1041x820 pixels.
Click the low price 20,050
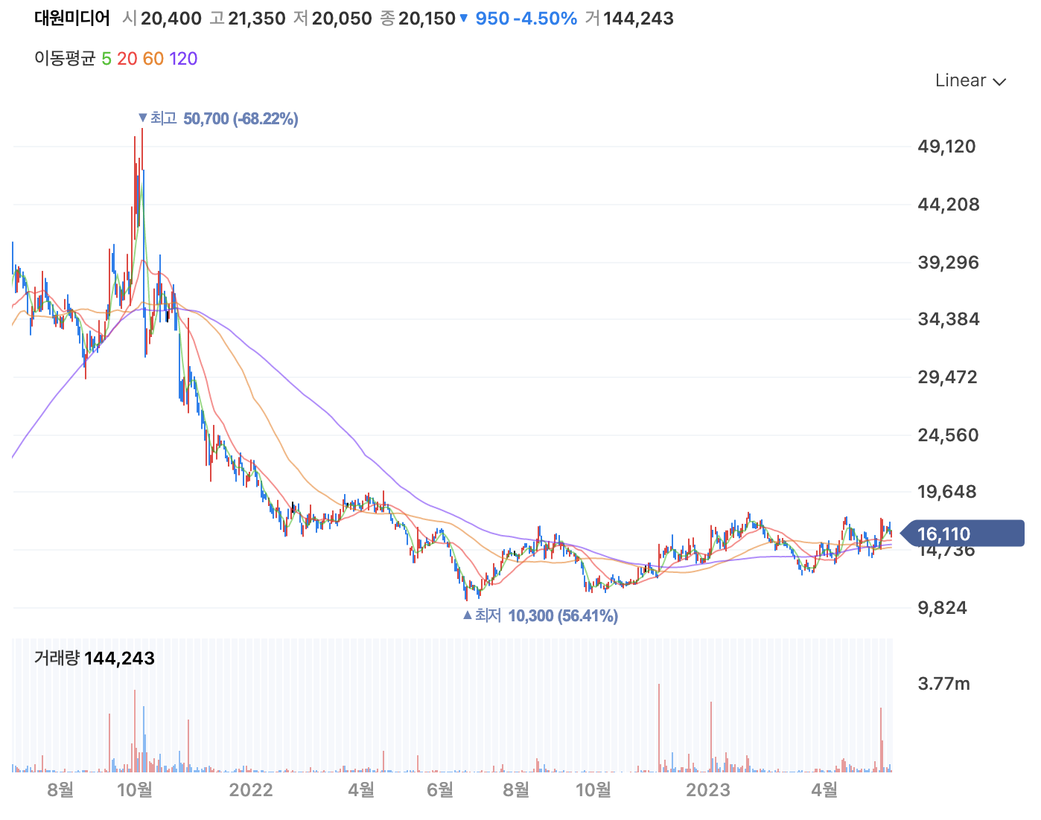[x=342, y=19]
